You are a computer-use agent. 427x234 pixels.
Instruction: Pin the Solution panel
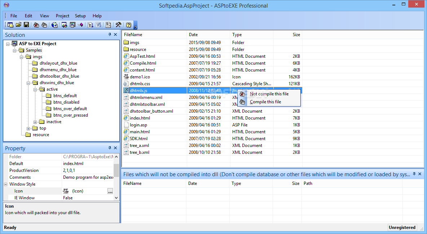(x=110, y=35)
